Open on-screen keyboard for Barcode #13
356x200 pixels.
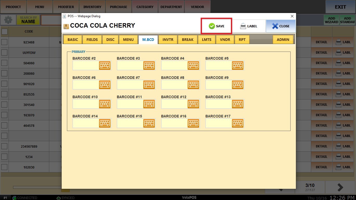(238, 104)
